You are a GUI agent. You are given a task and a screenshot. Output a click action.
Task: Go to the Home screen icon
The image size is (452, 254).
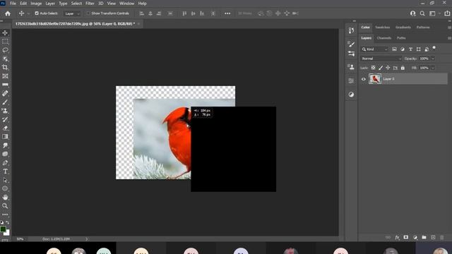pos(8,13)
